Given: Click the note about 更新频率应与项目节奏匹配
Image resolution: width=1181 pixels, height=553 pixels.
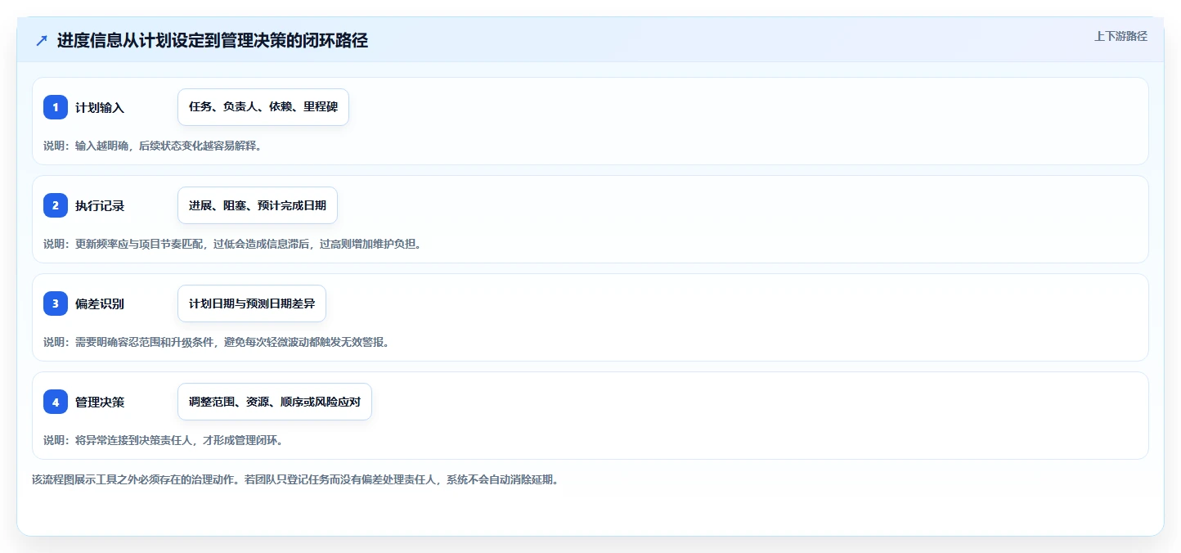Looking at the screenshot, I should (232, 244).
